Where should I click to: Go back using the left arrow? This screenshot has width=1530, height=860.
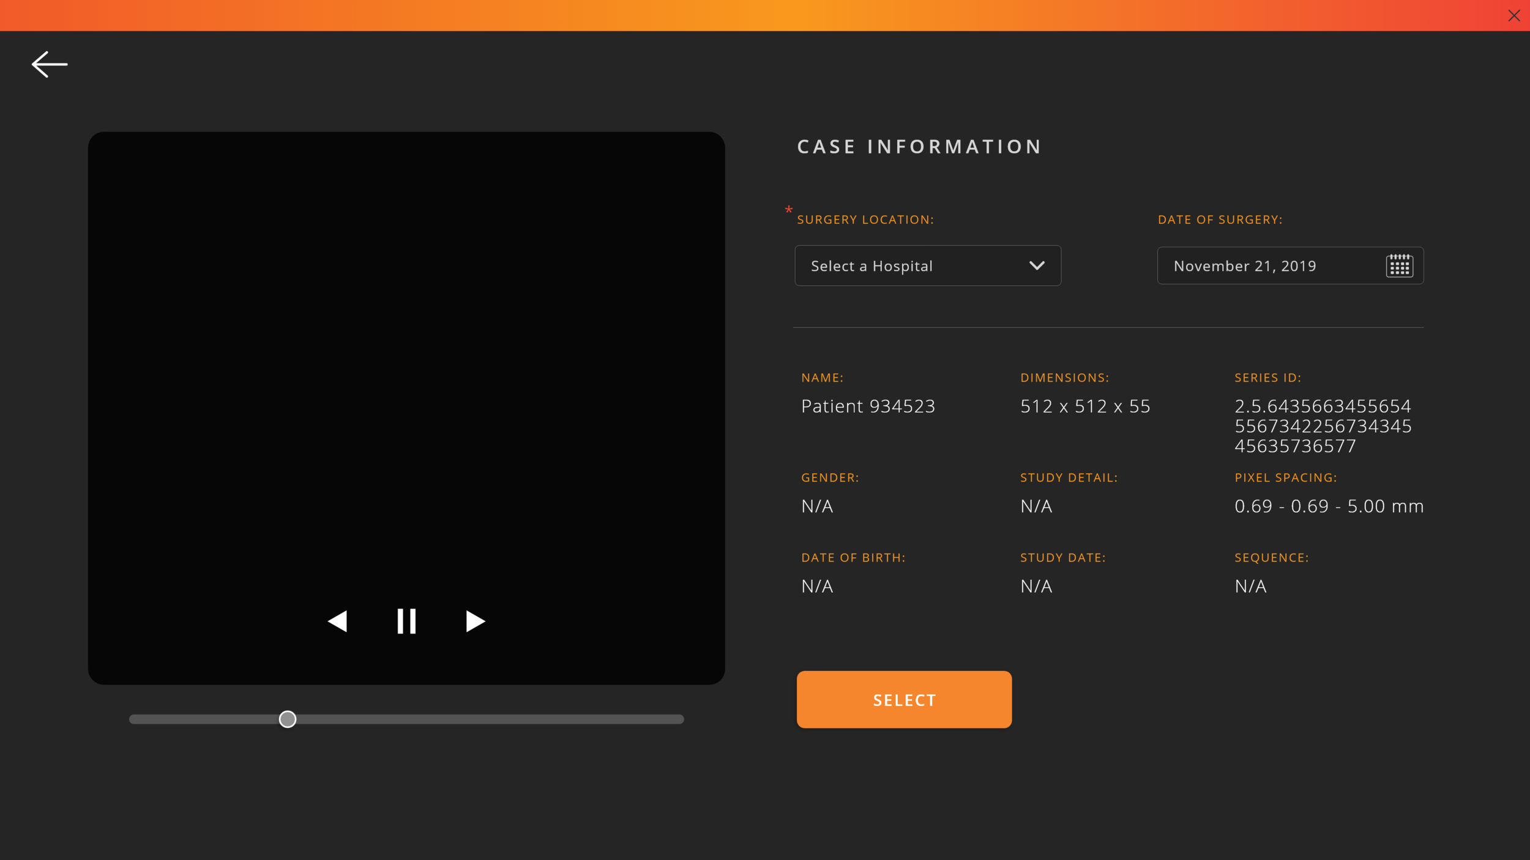pos(50,64)
